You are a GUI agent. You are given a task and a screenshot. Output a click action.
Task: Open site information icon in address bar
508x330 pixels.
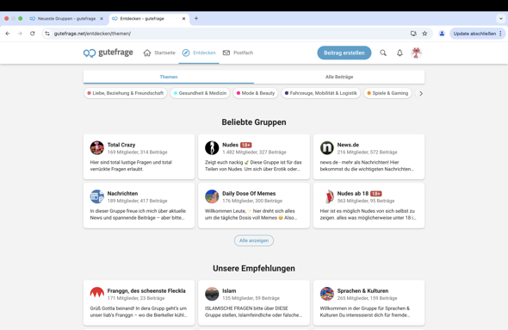tap(47, 34)
